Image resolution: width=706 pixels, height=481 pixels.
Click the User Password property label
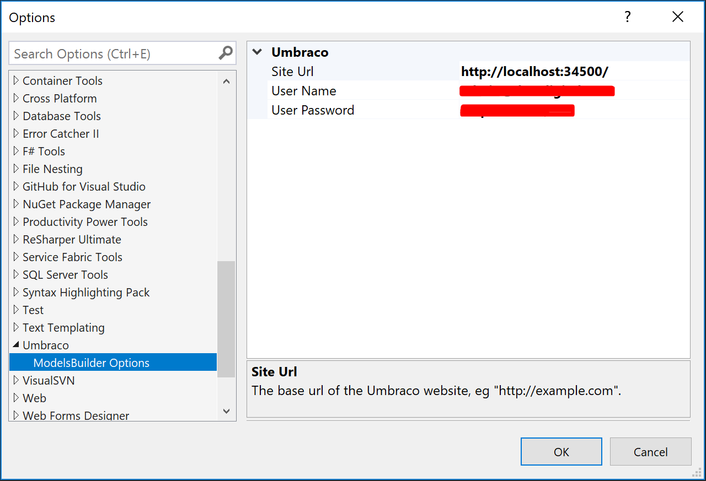[313, 110]
